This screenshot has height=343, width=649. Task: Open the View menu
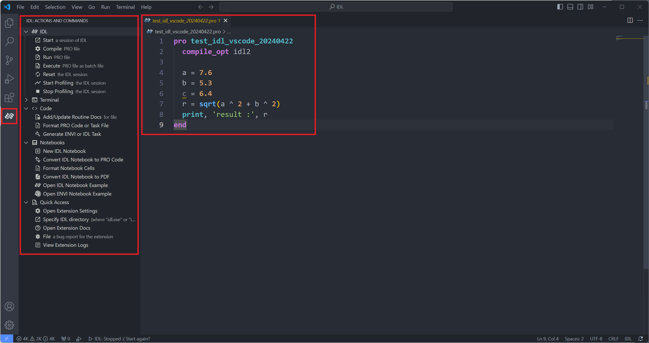click(x=77, y=7)
